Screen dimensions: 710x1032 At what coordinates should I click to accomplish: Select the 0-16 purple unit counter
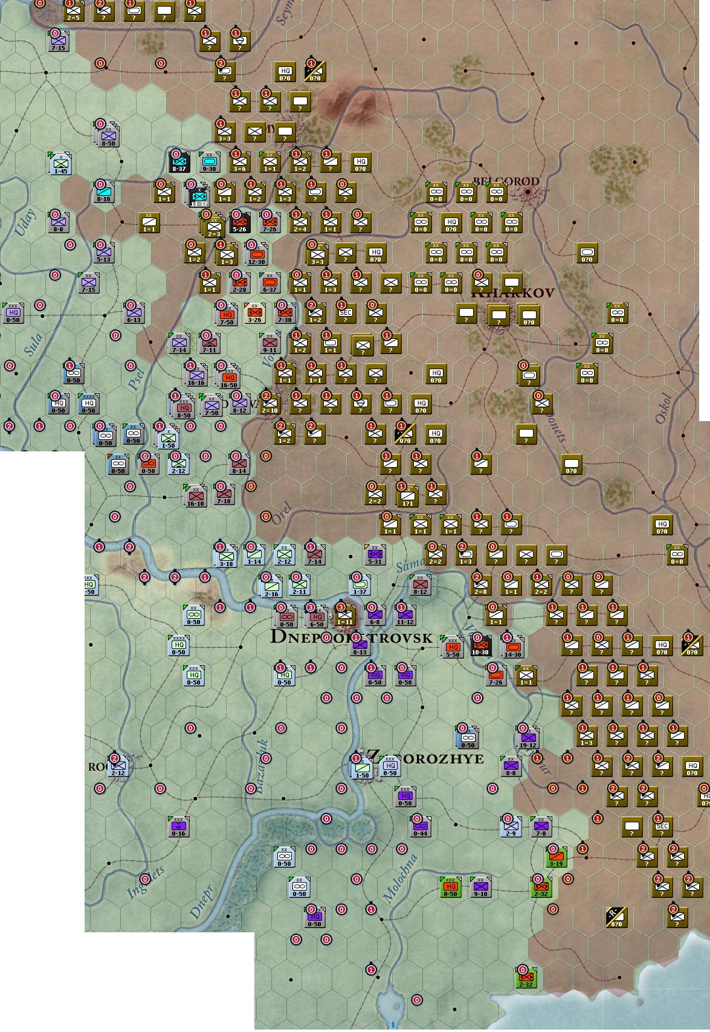pos(179,827)
